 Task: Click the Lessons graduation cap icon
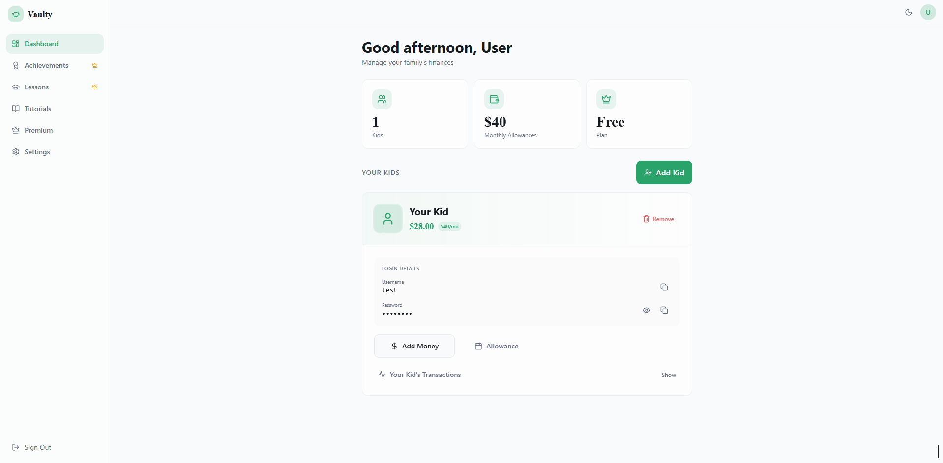pos(16,87)
